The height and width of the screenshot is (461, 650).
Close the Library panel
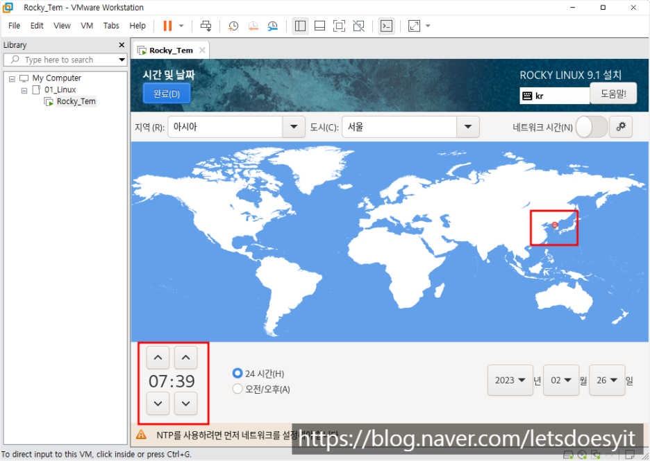[x=122, y=44]
